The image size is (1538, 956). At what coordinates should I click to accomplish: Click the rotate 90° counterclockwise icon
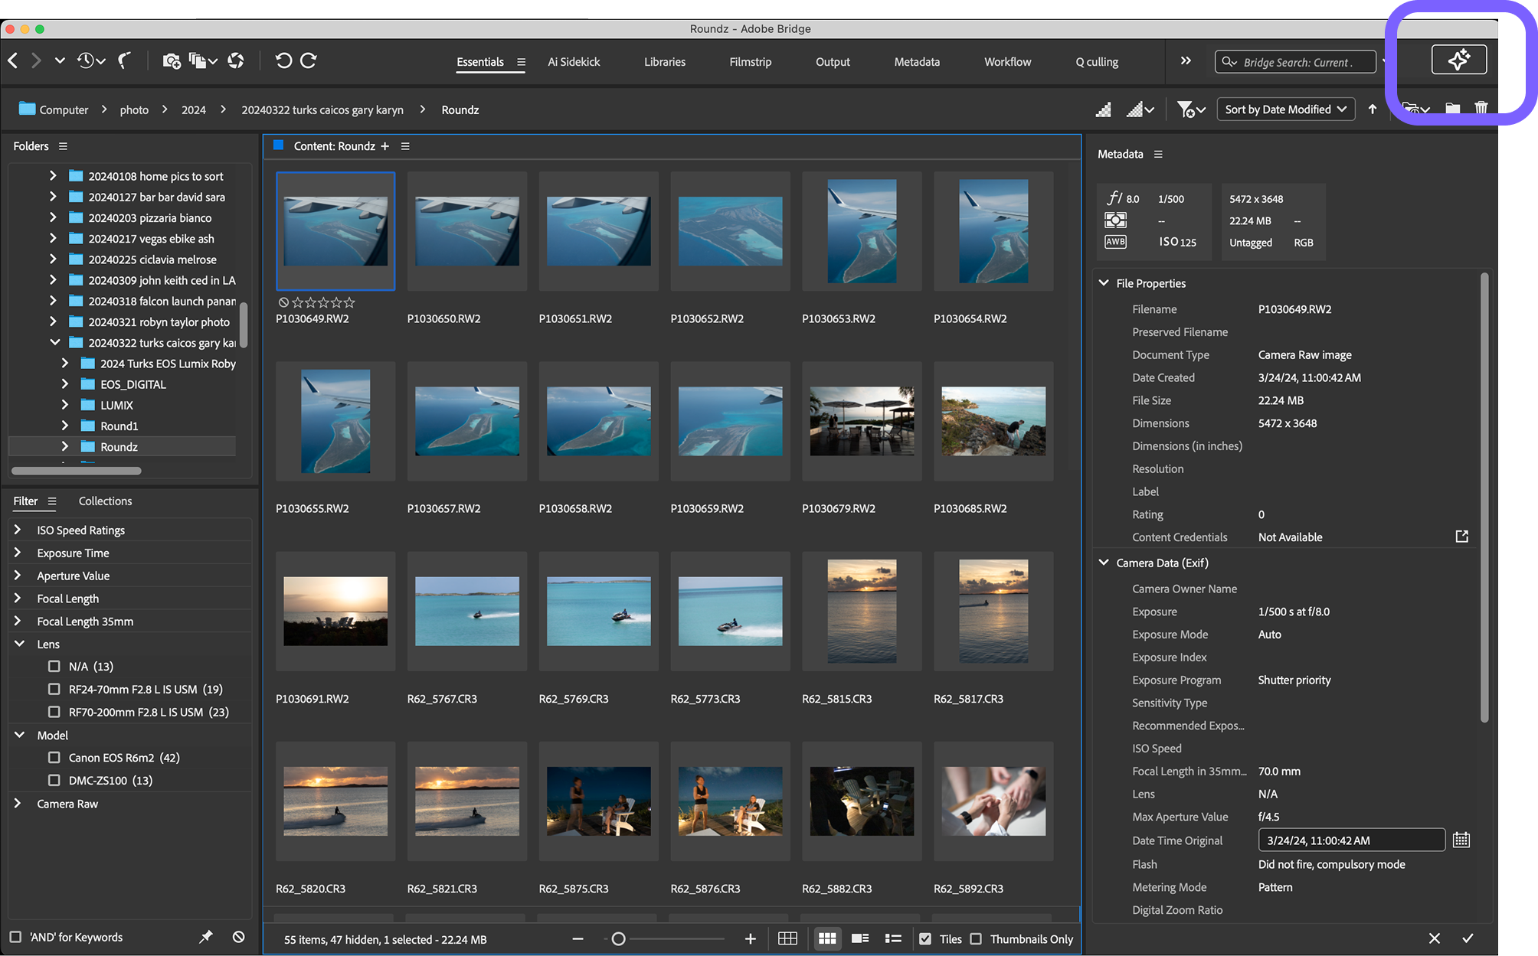283,60
